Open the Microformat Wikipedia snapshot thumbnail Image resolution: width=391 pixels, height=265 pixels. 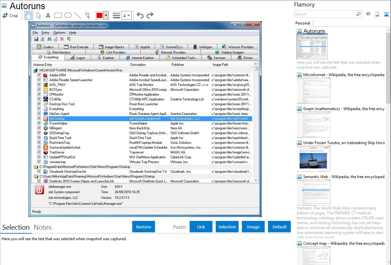click(313, 91)
